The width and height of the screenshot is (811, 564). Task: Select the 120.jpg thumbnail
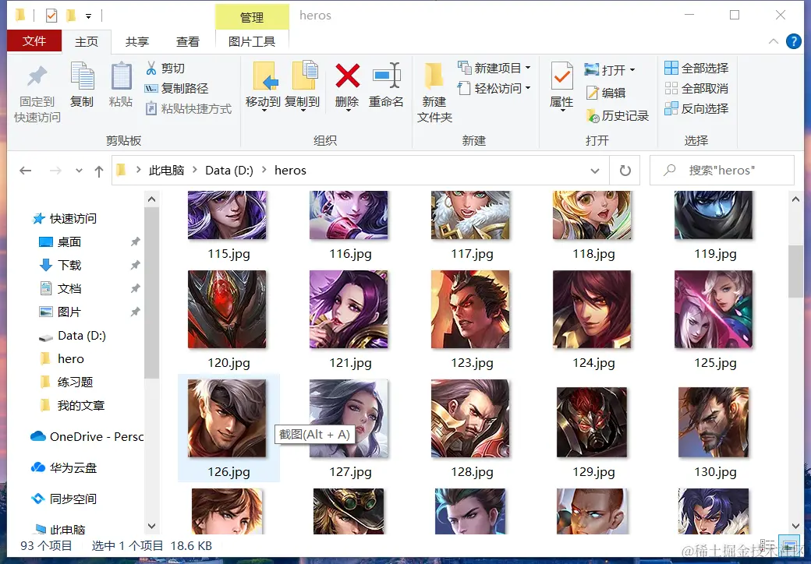227,308
